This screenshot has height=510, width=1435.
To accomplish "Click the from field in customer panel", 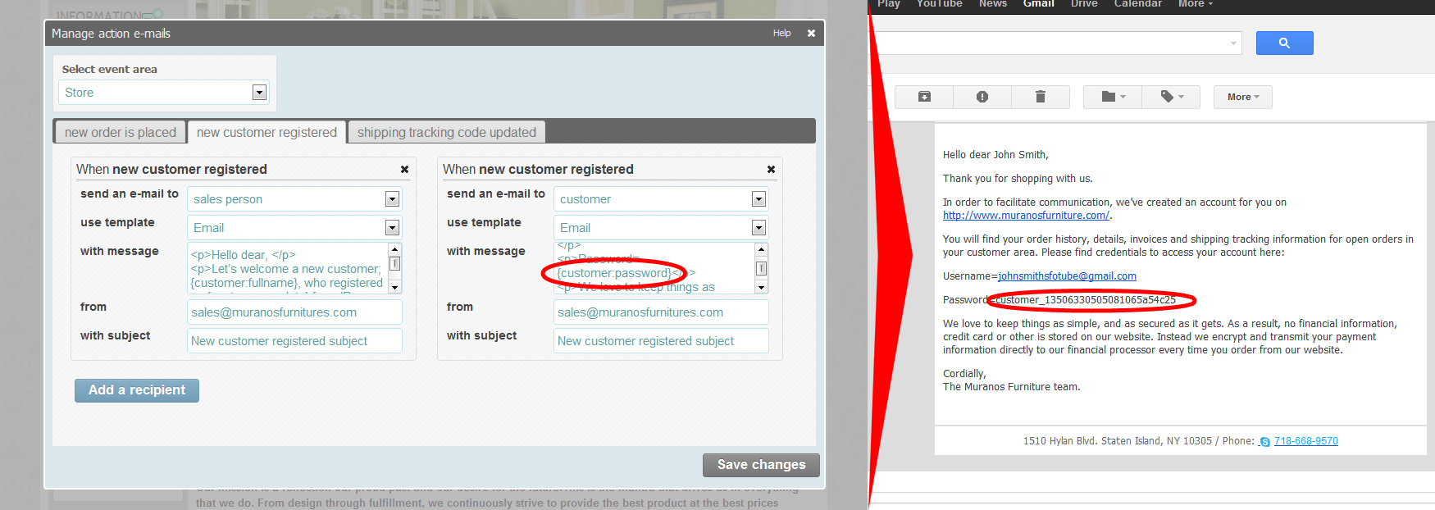I will click(x=661, y=312).
